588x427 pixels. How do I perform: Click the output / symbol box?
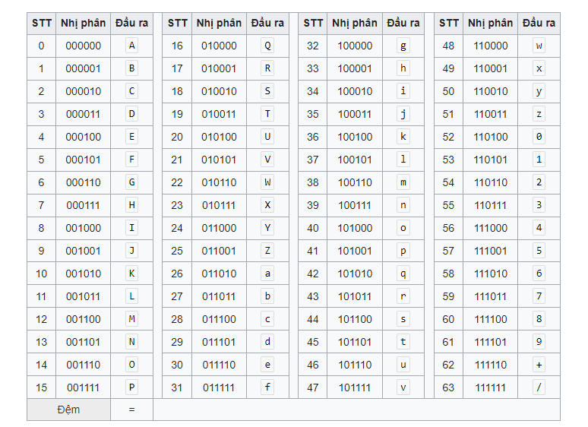[539, 387]
